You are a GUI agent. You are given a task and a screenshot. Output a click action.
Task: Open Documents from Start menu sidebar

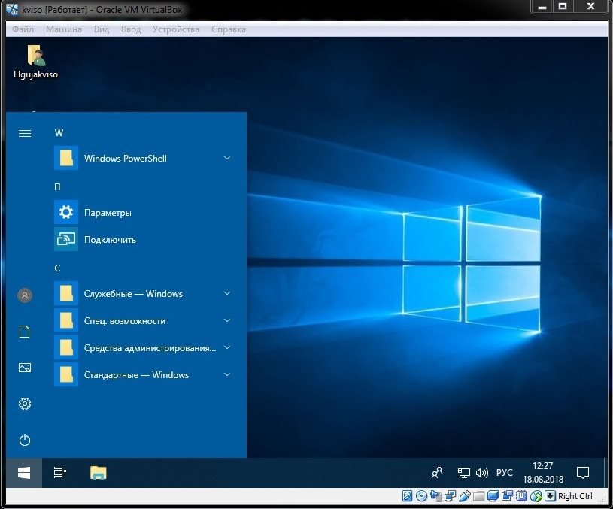coord(25,332)
